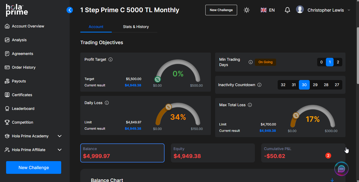Click the Agreements document icon

click(7, 54)
